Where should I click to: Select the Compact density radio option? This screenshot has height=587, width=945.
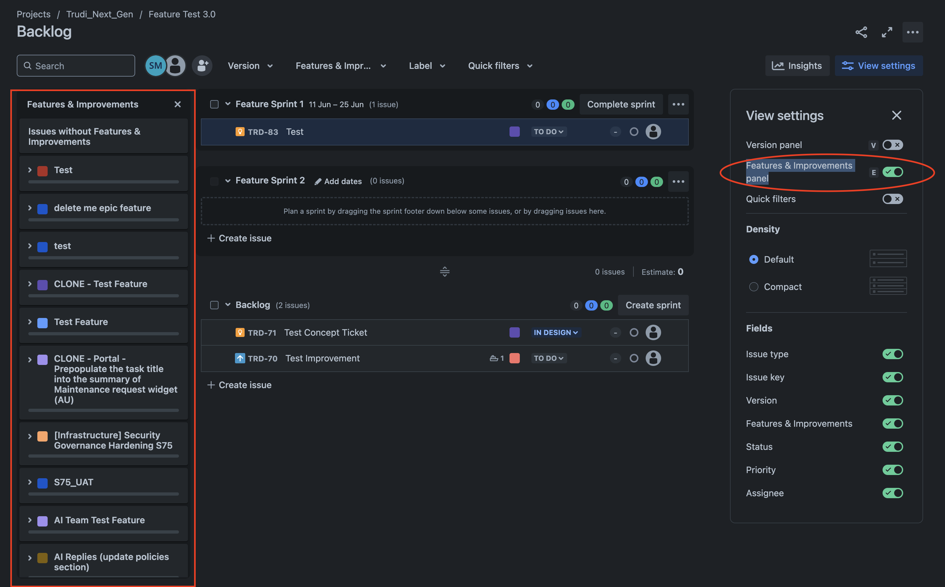753,286
